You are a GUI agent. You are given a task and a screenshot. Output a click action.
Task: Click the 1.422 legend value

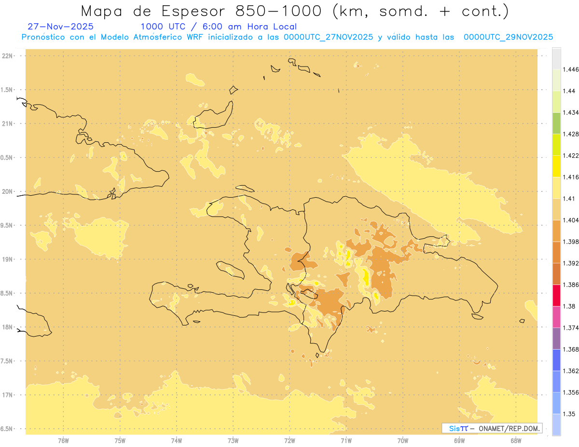point(571,156)
